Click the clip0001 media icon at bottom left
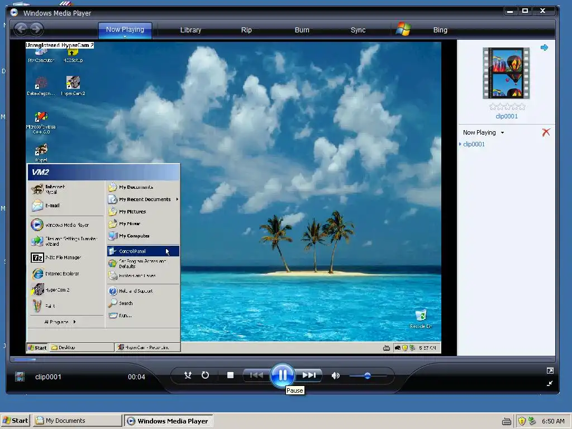Viewport: 572px width, 429px height. (20, 376)
